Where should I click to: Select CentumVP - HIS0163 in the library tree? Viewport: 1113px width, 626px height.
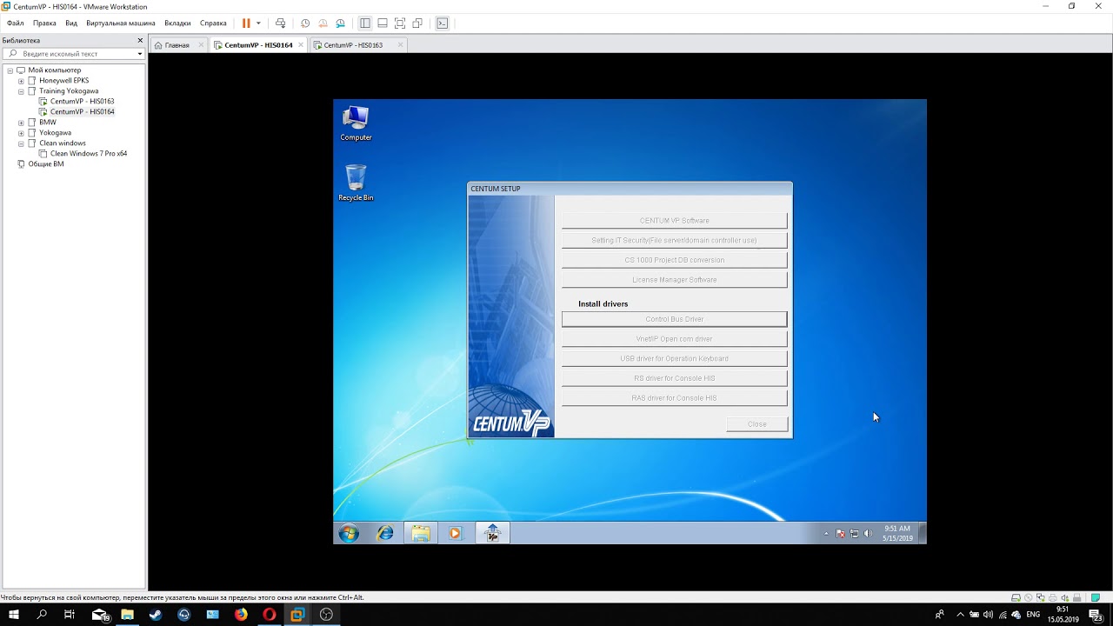click(82, 102)
